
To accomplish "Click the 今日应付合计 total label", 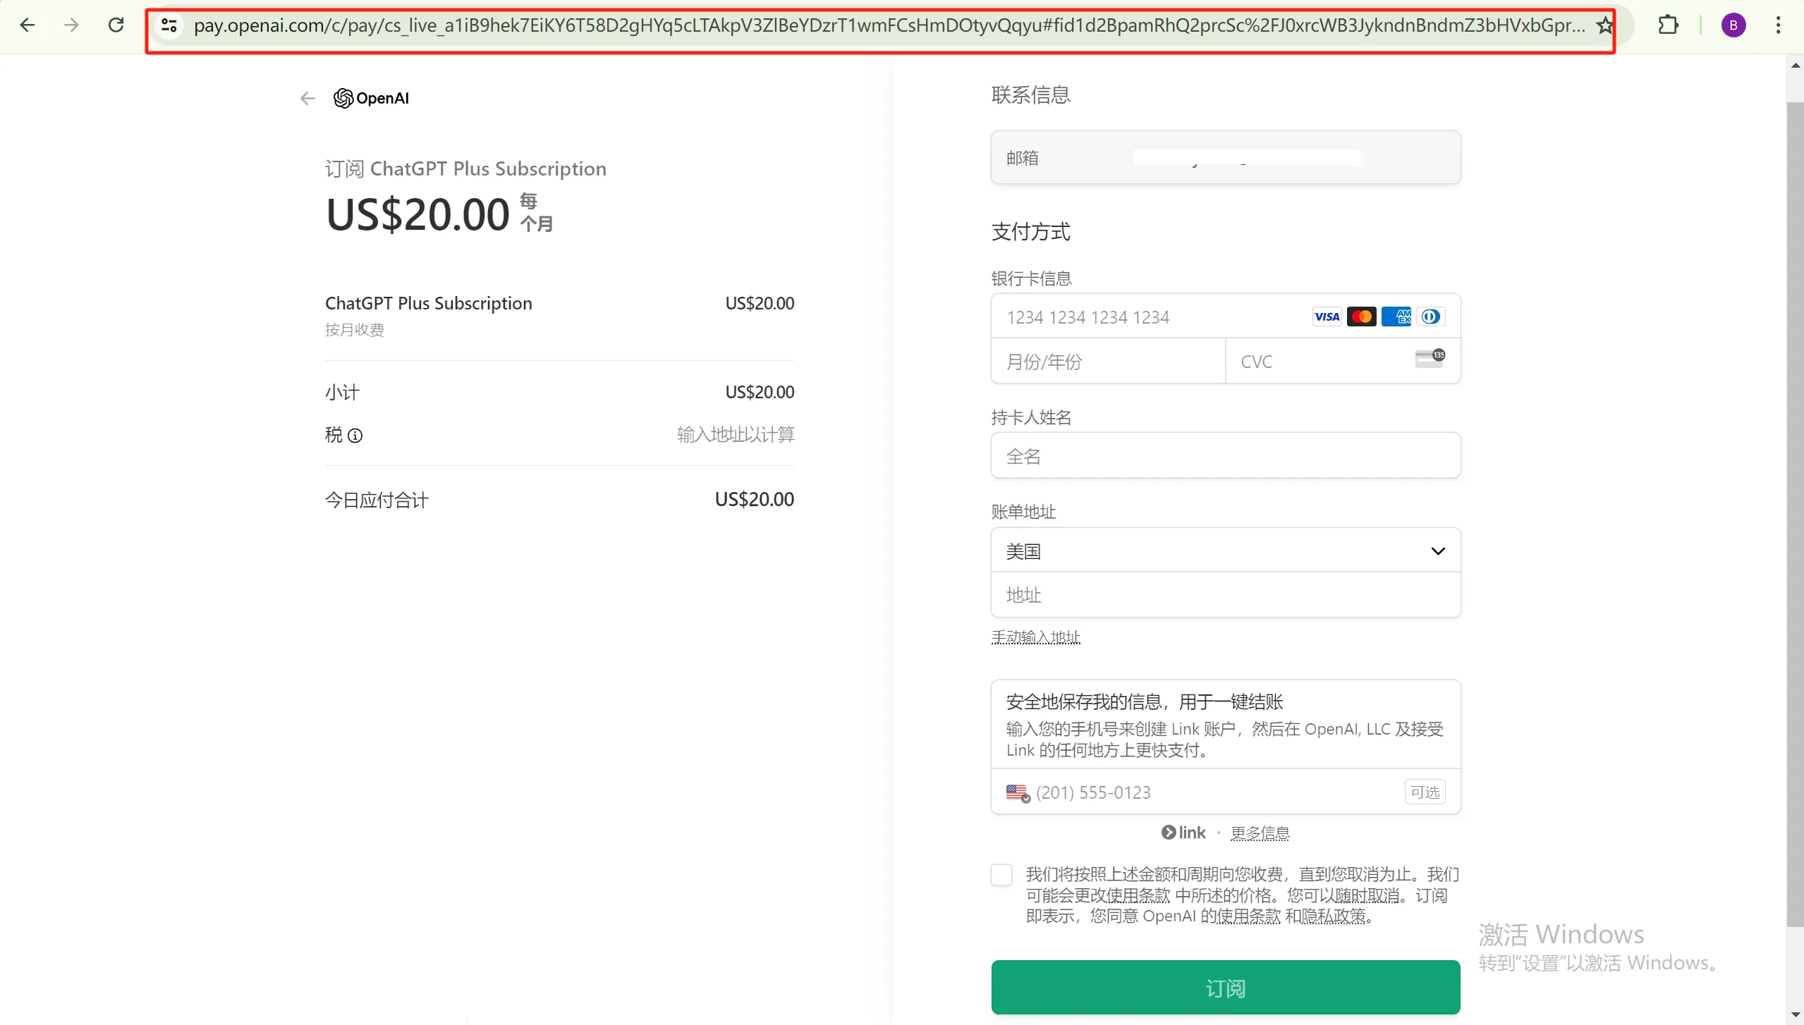I will pos(377,501).
